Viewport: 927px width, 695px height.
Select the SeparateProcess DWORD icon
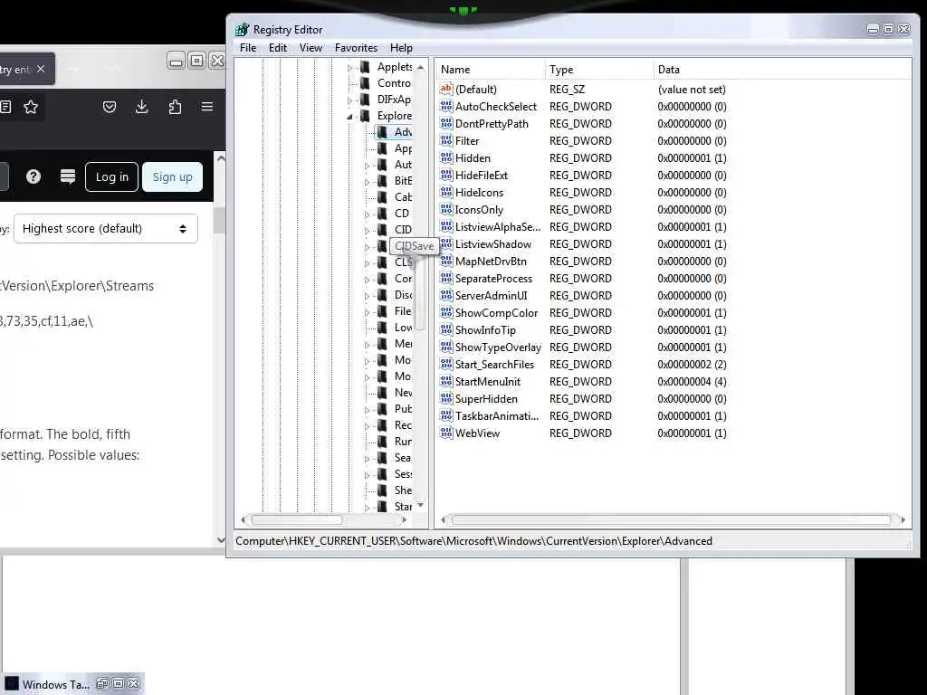(446, 279)
